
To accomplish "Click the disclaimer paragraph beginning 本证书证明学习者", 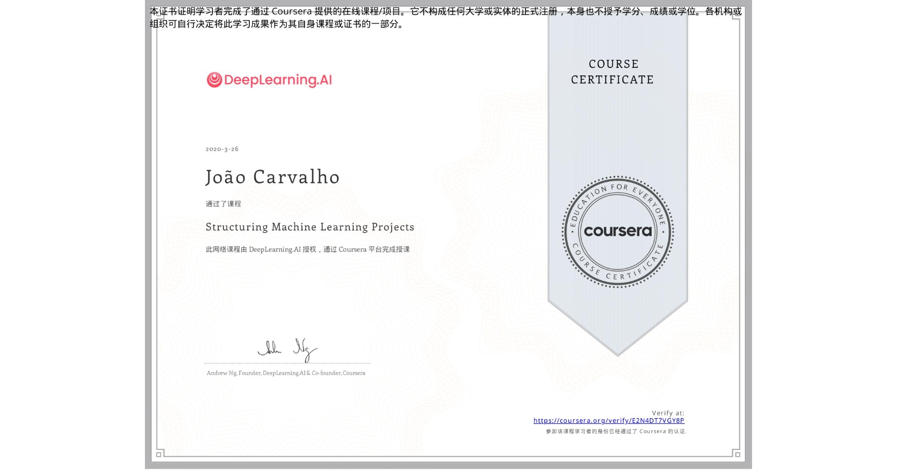I will click(445, 18).
